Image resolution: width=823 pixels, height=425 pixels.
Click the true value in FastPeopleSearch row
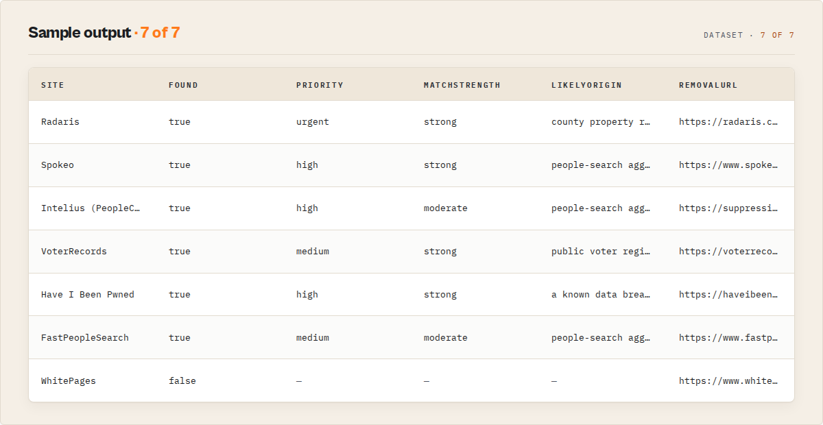180,338
